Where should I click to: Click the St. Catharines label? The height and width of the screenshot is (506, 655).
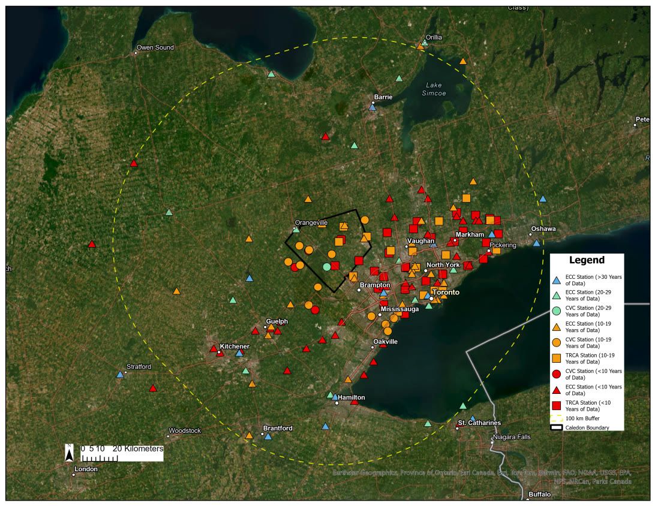tap(479, 423)
